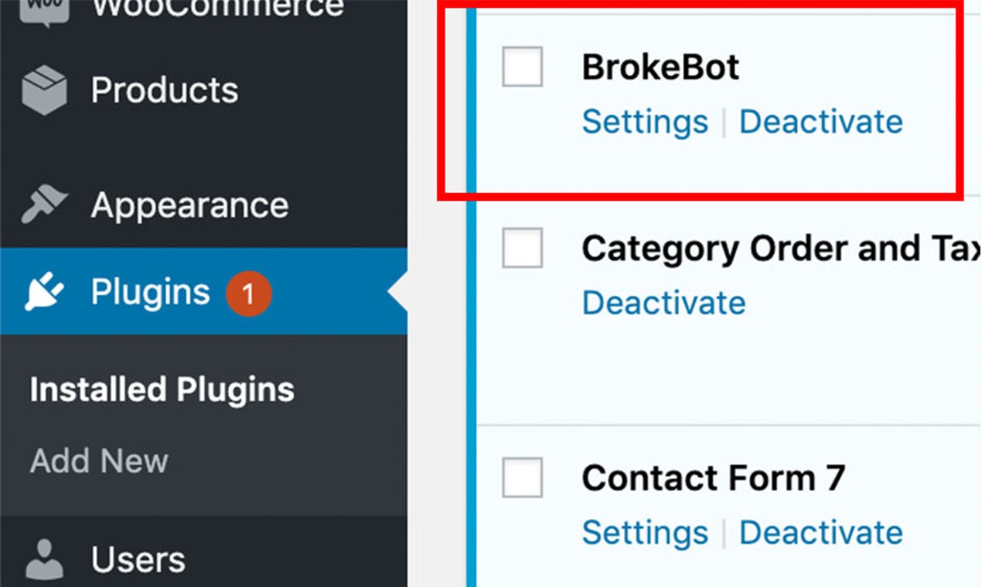Open BrokeBot Settings

[x=645, y=120]
